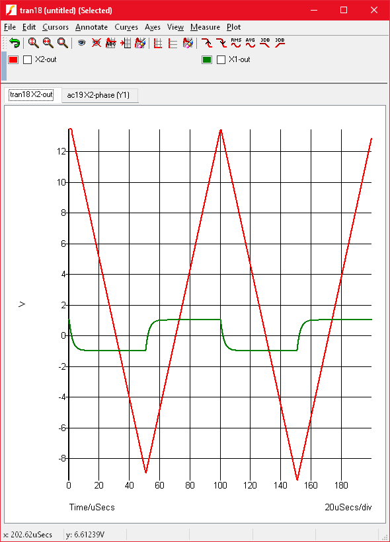
Task: Click the green X1-out color swatch
Action: pos(207,60)
